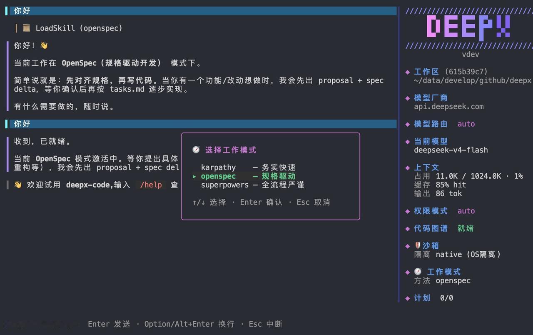533x335 pixels.
Task: Click the 模型厂商 sidebar heading
Action: point(431,98)
